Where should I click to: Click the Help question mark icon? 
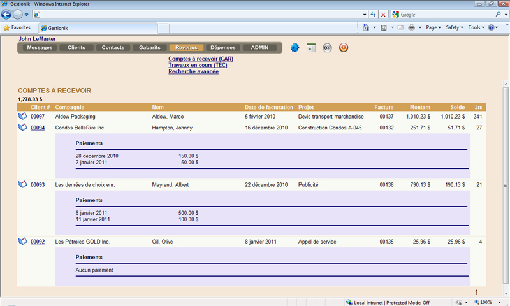[x=491, y=27]
